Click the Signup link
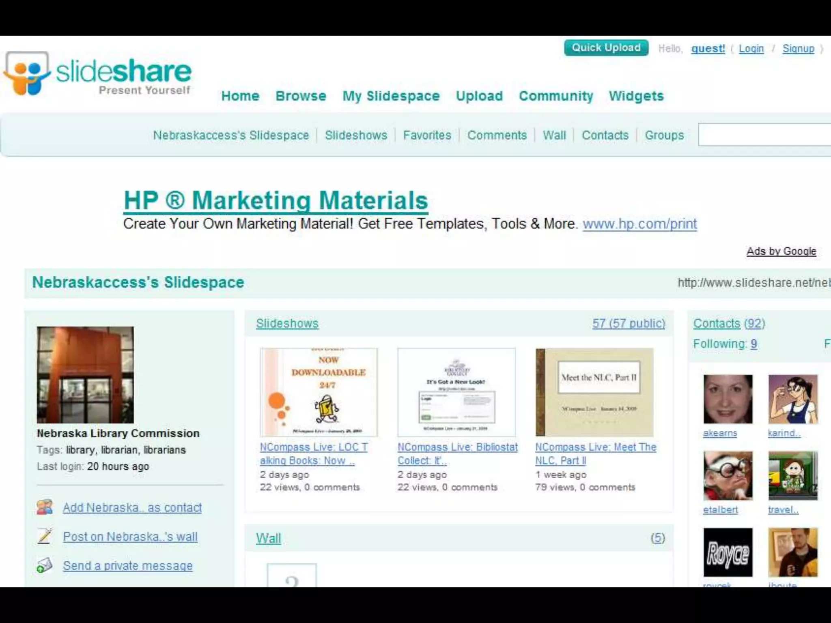This screenshot has height=623, width=831. [x=798, y=49]
